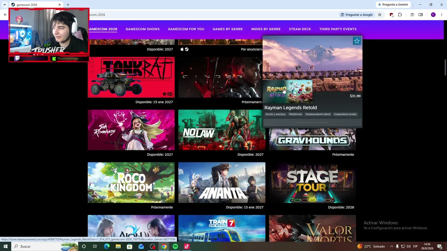Open the TankRat game capsule

[x=131, y=77]
